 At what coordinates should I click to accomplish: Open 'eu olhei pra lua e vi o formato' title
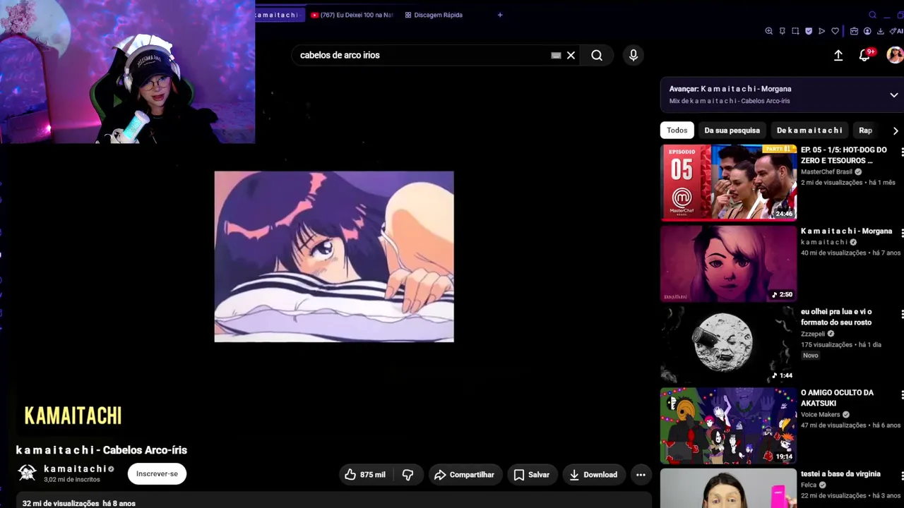click(x=836, y=317)
